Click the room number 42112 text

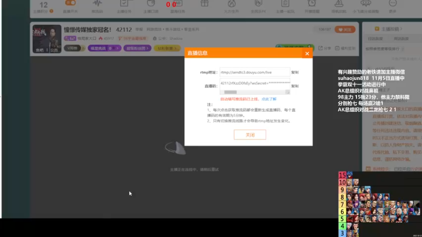click(x=124, y=29)
